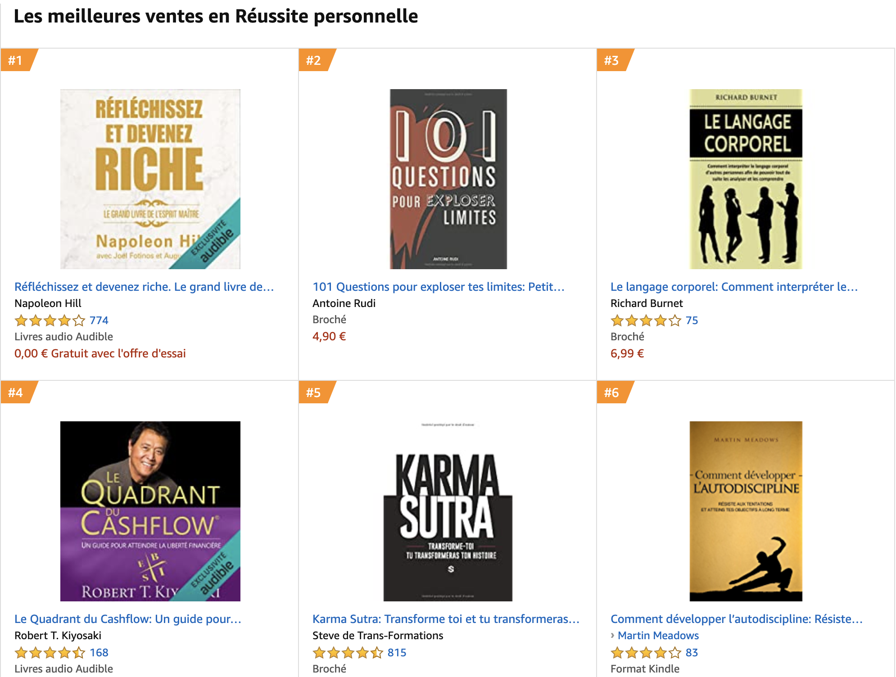Click star rating of Napoleon Hill audiobook

point(50,320)
